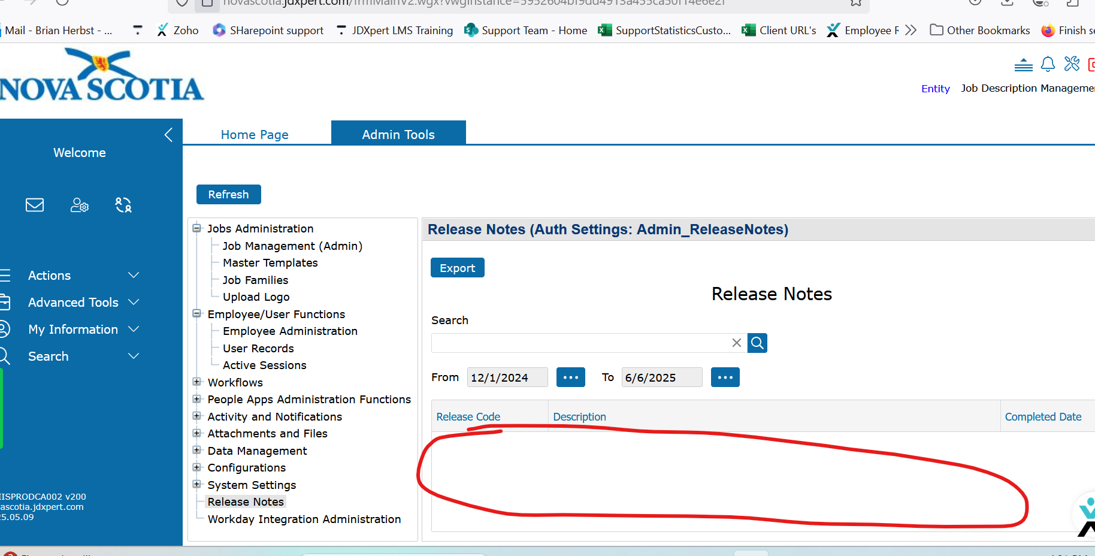Click the tools icon beside the bell
Image resolution: width=1095 pixels, height=556 pixels.
(1072, 64)
